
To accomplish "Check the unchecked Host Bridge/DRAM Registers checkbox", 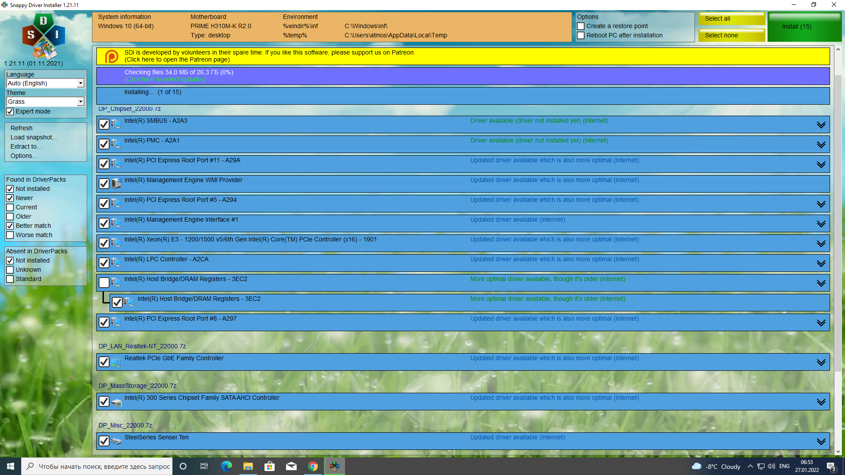I will (104, 283).
